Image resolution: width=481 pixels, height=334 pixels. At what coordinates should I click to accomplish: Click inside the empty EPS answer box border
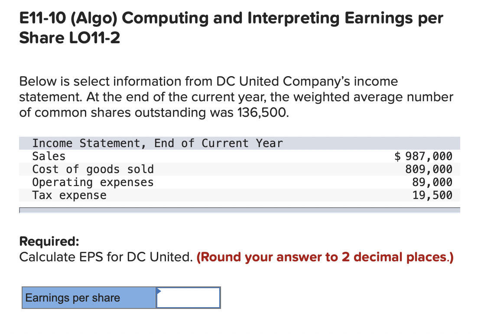(188, 298)
